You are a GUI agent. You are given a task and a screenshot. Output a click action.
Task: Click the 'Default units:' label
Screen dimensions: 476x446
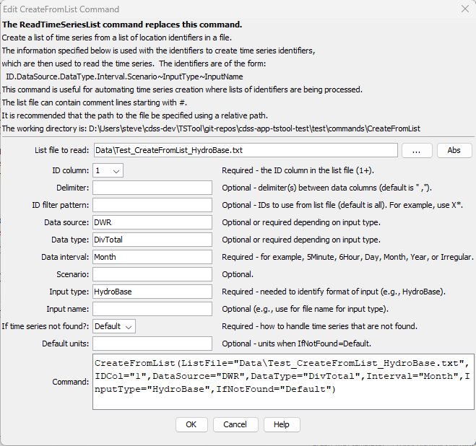click(x=65, y=344)
